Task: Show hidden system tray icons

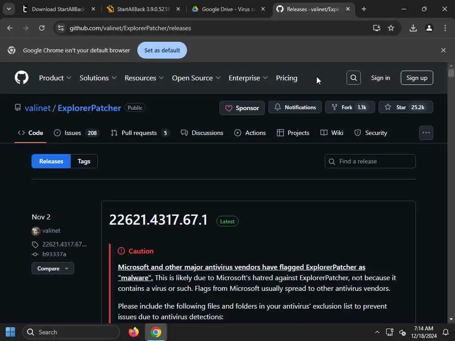Action: click(x=377, y=332)
